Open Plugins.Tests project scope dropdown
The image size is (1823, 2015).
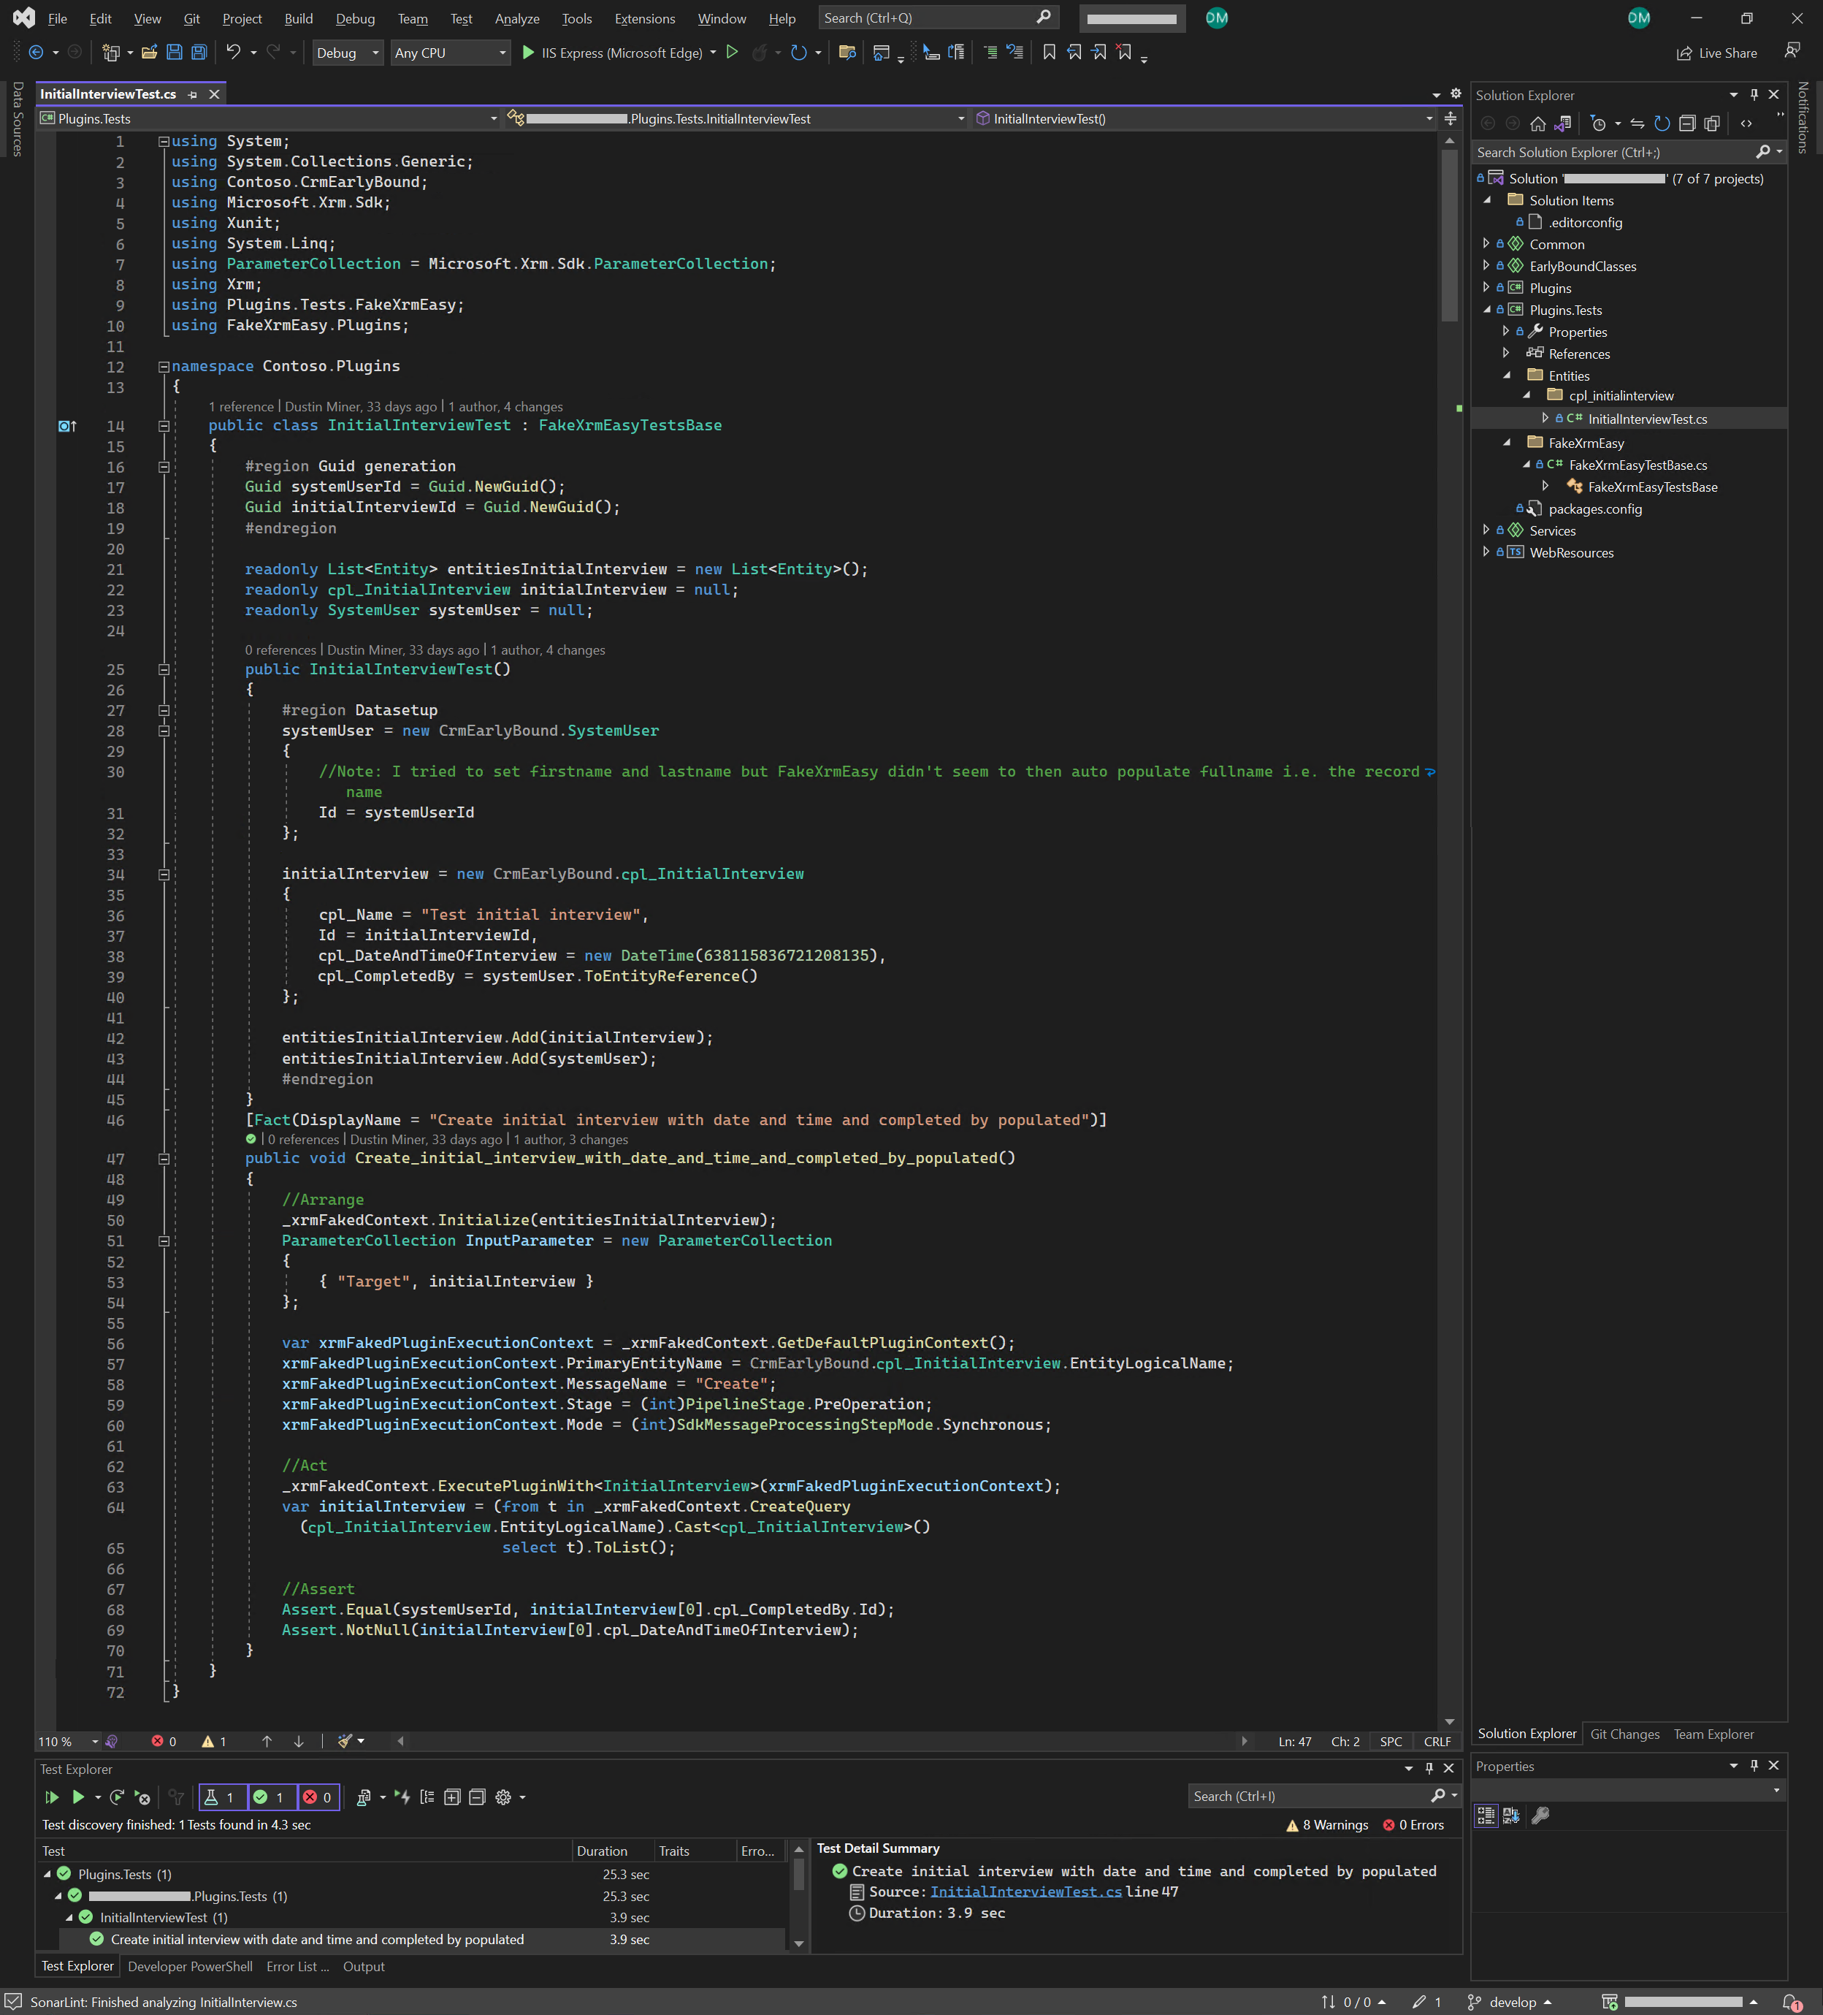click(x=268, y=119)
